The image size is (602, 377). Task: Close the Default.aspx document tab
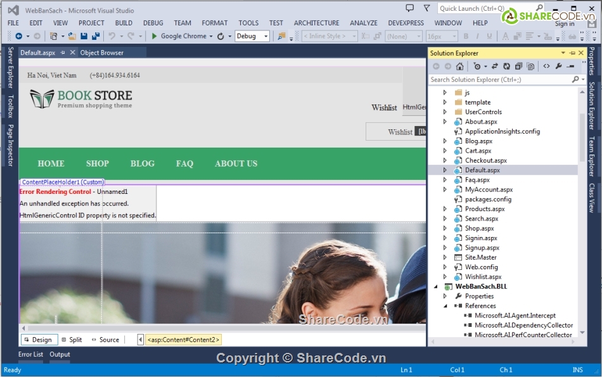tap(73, 53)
